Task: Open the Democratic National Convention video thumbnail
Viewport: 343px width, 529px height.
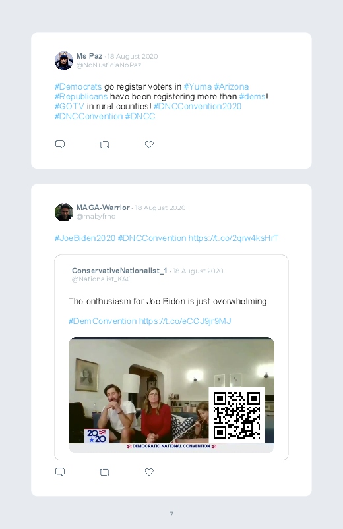Action: (171, 395)
